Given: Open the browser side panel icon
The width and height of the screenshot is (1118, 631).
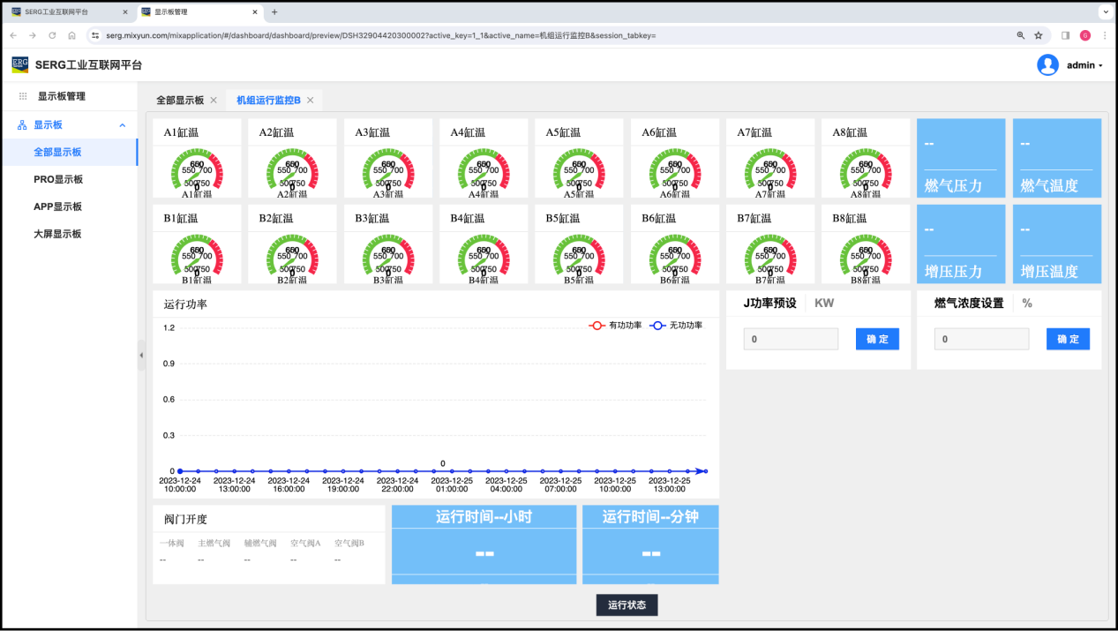Looking at the screenshot, I should click(1065, 35).
